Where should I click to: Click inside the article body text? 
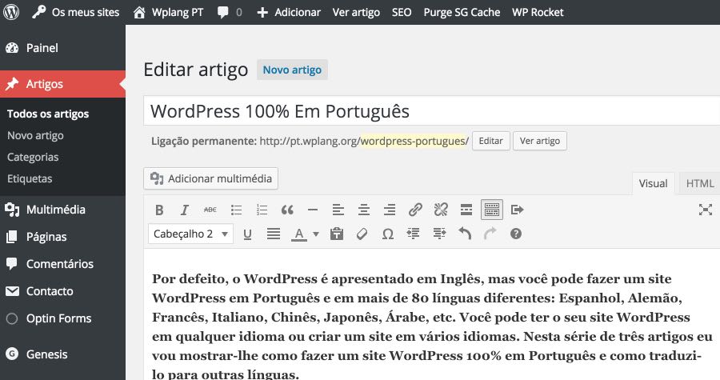432,326
